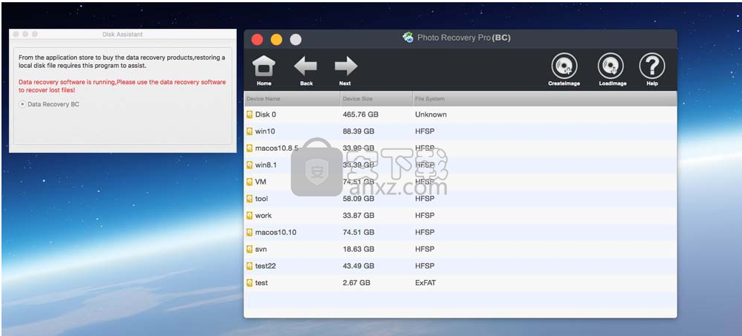Close the Photo Recovery Pro window
Screen dimensions: 742x336
tap(257, 39)
